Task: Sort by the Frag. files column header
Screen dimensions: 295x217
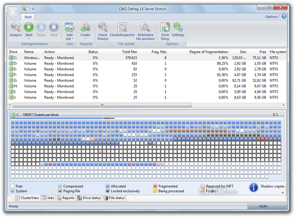Action: pos(153,52)
